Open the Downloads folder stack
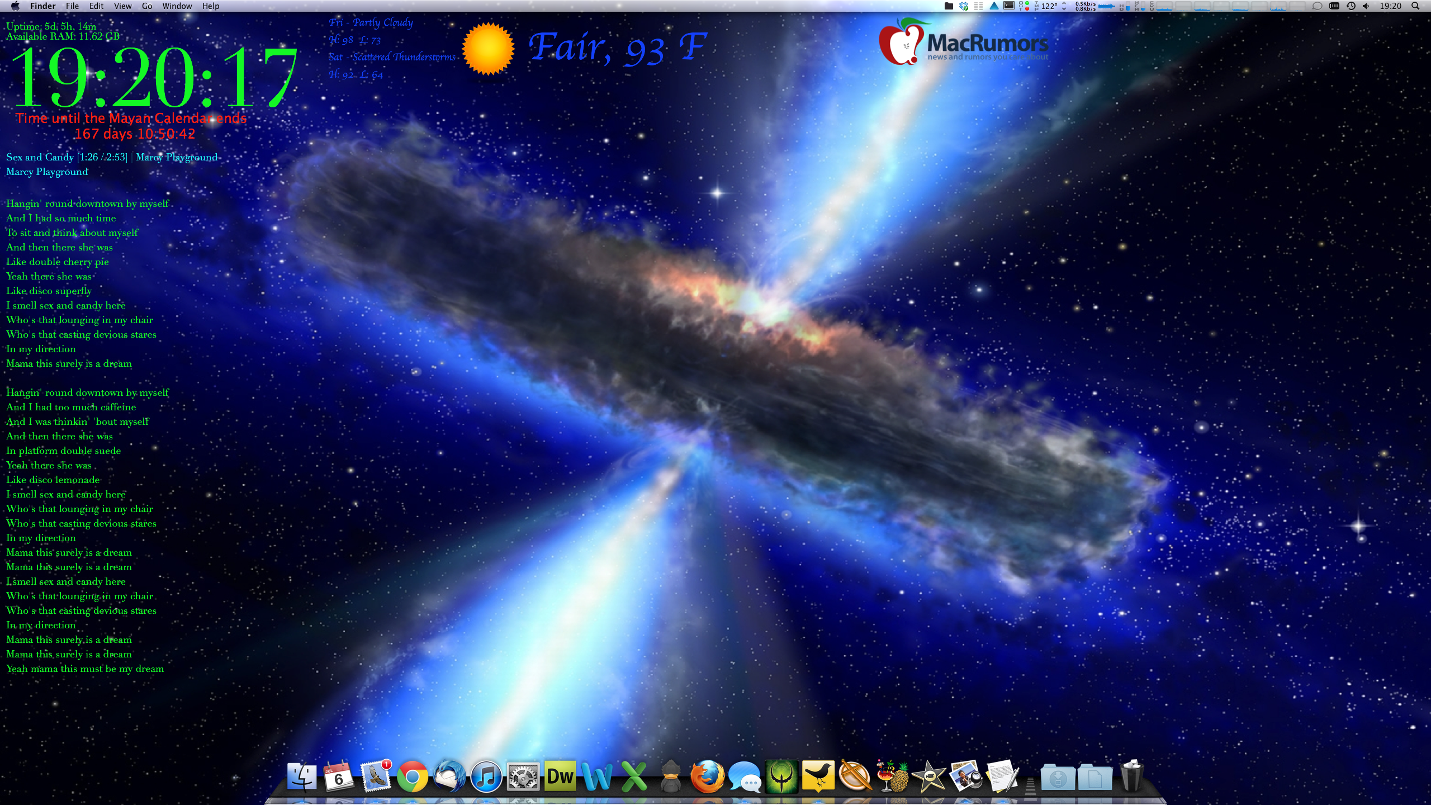This screenshot has height=805, width=1431. (x=1058, y=776)
